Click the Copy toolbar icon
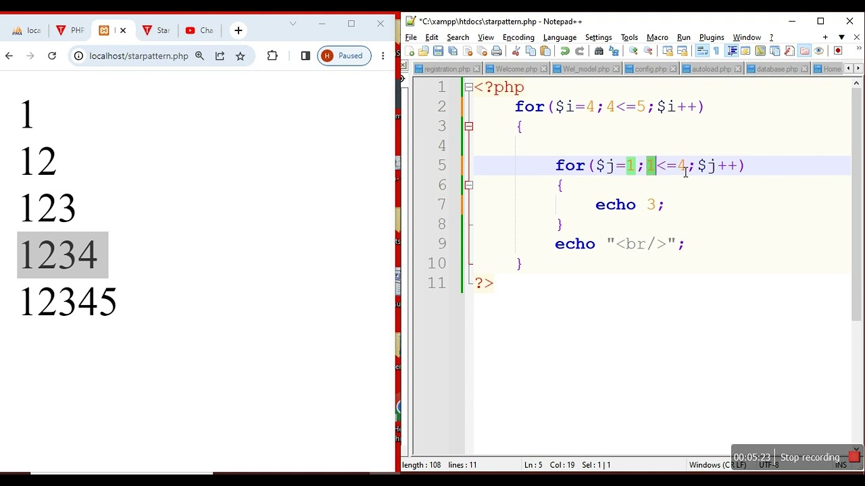Image resolution: width=865 pixels, height=486 pixels. click(530, 51)
